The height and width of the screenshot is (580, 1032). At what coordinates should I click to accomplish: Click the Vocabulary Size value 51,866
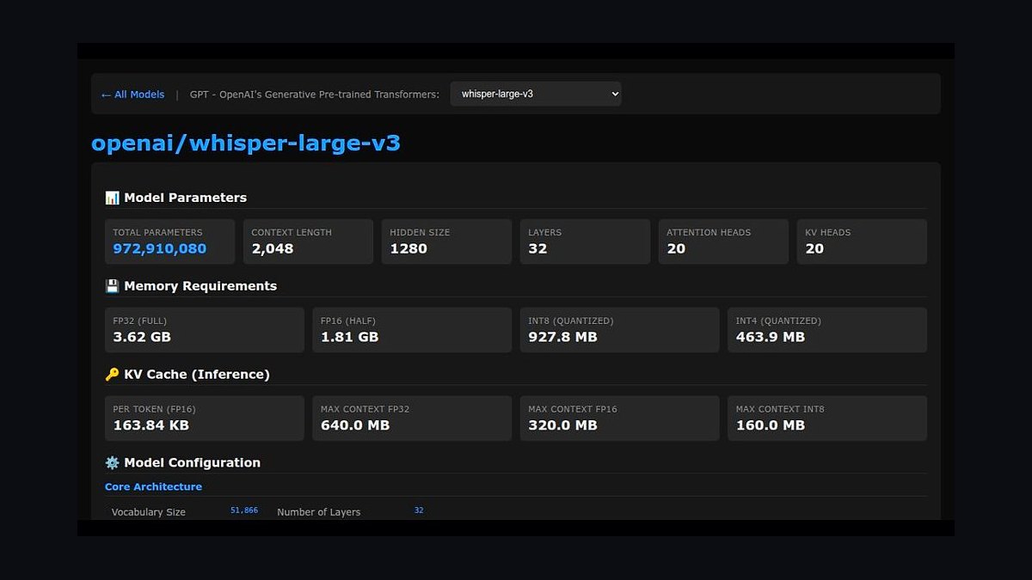pos(244,510)
